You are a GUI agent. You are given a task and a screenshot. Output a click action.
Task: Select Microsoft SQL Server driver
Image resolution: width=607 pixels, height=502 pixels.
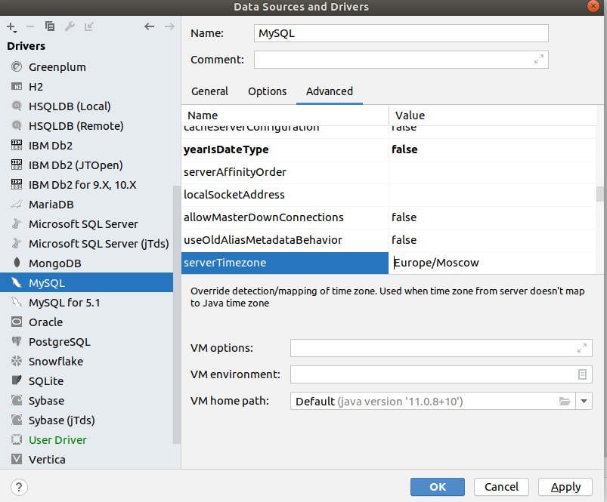[87, 224]
